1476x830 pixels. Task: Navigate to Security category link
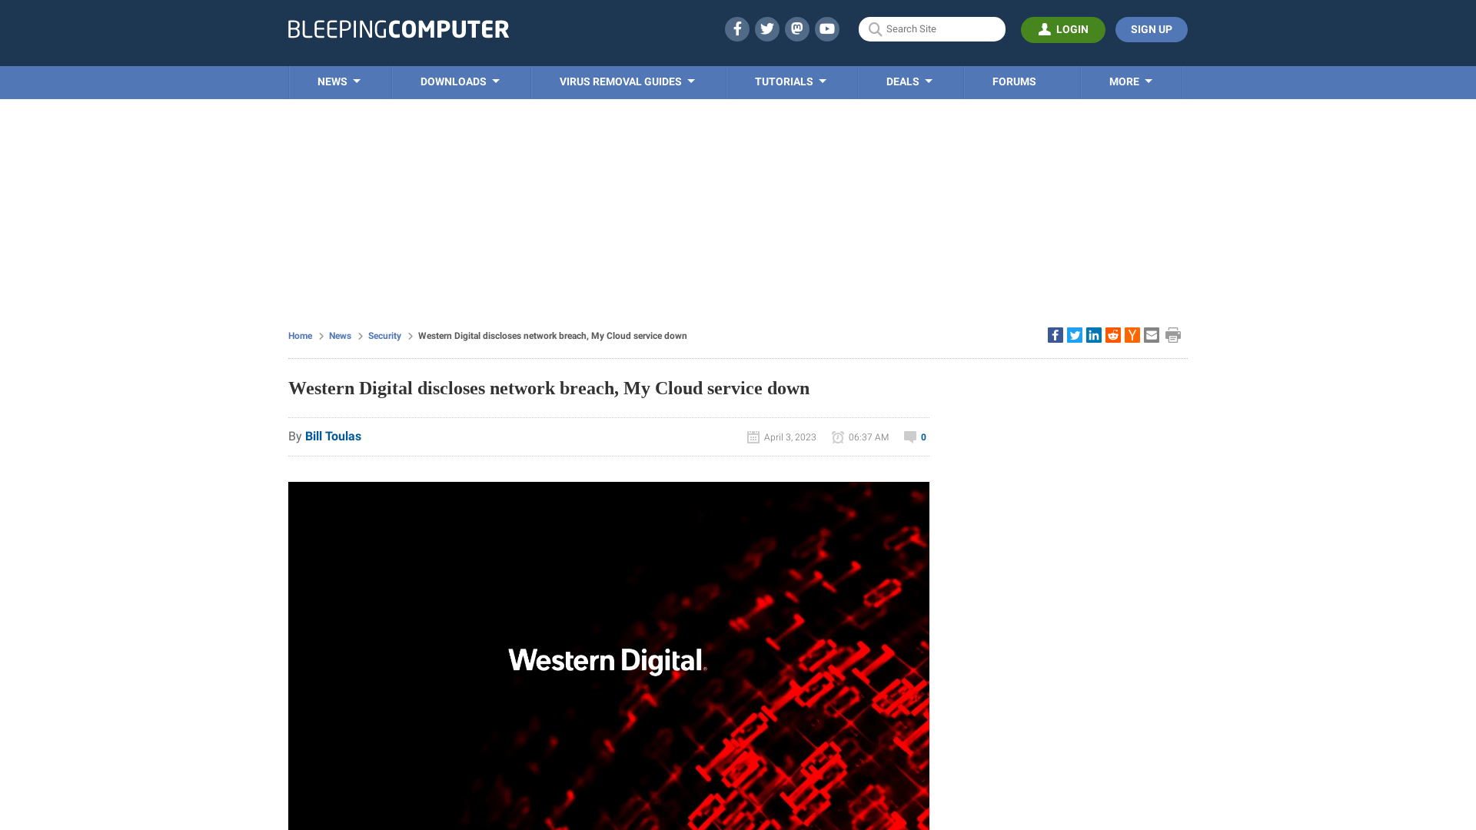tap(384, 335)
